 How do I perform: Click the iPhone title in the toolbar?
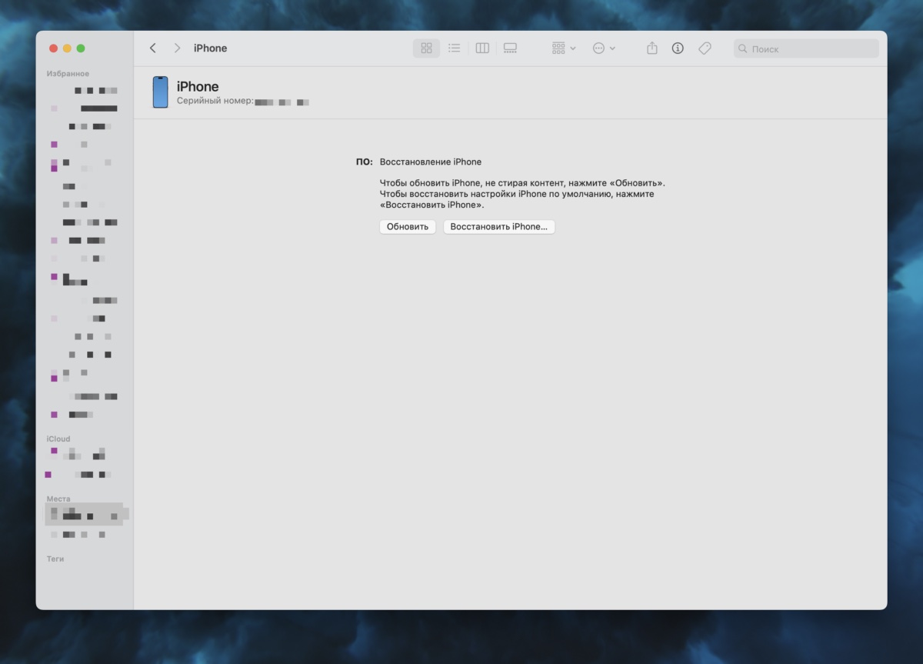[x=210, y=48]
